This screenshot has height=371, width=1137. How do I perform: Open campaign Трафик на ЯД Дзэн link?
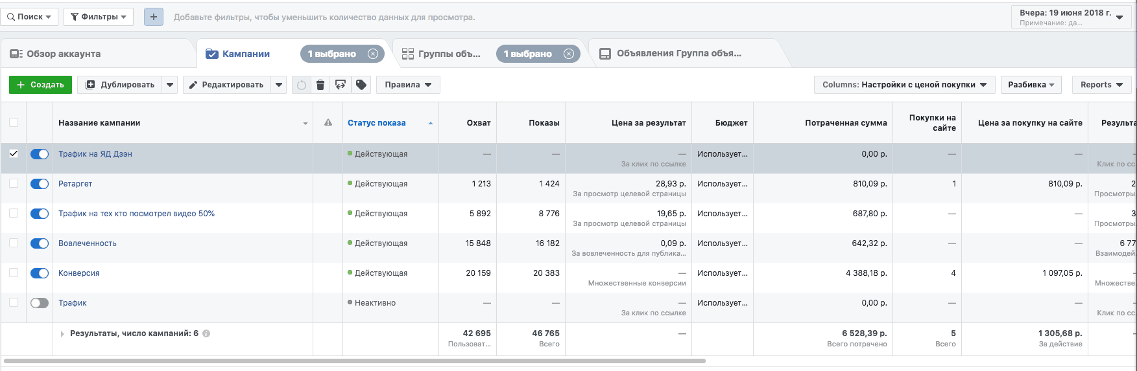(95, 154)
